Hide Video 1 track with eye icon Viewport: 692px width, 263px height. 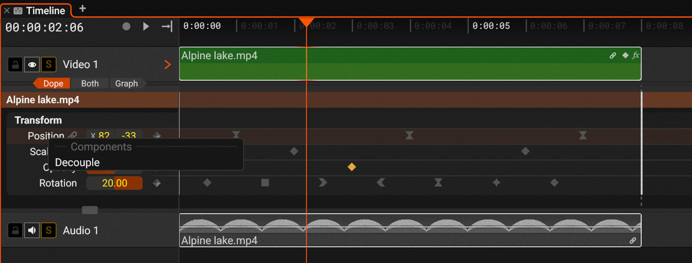[32, 64]
